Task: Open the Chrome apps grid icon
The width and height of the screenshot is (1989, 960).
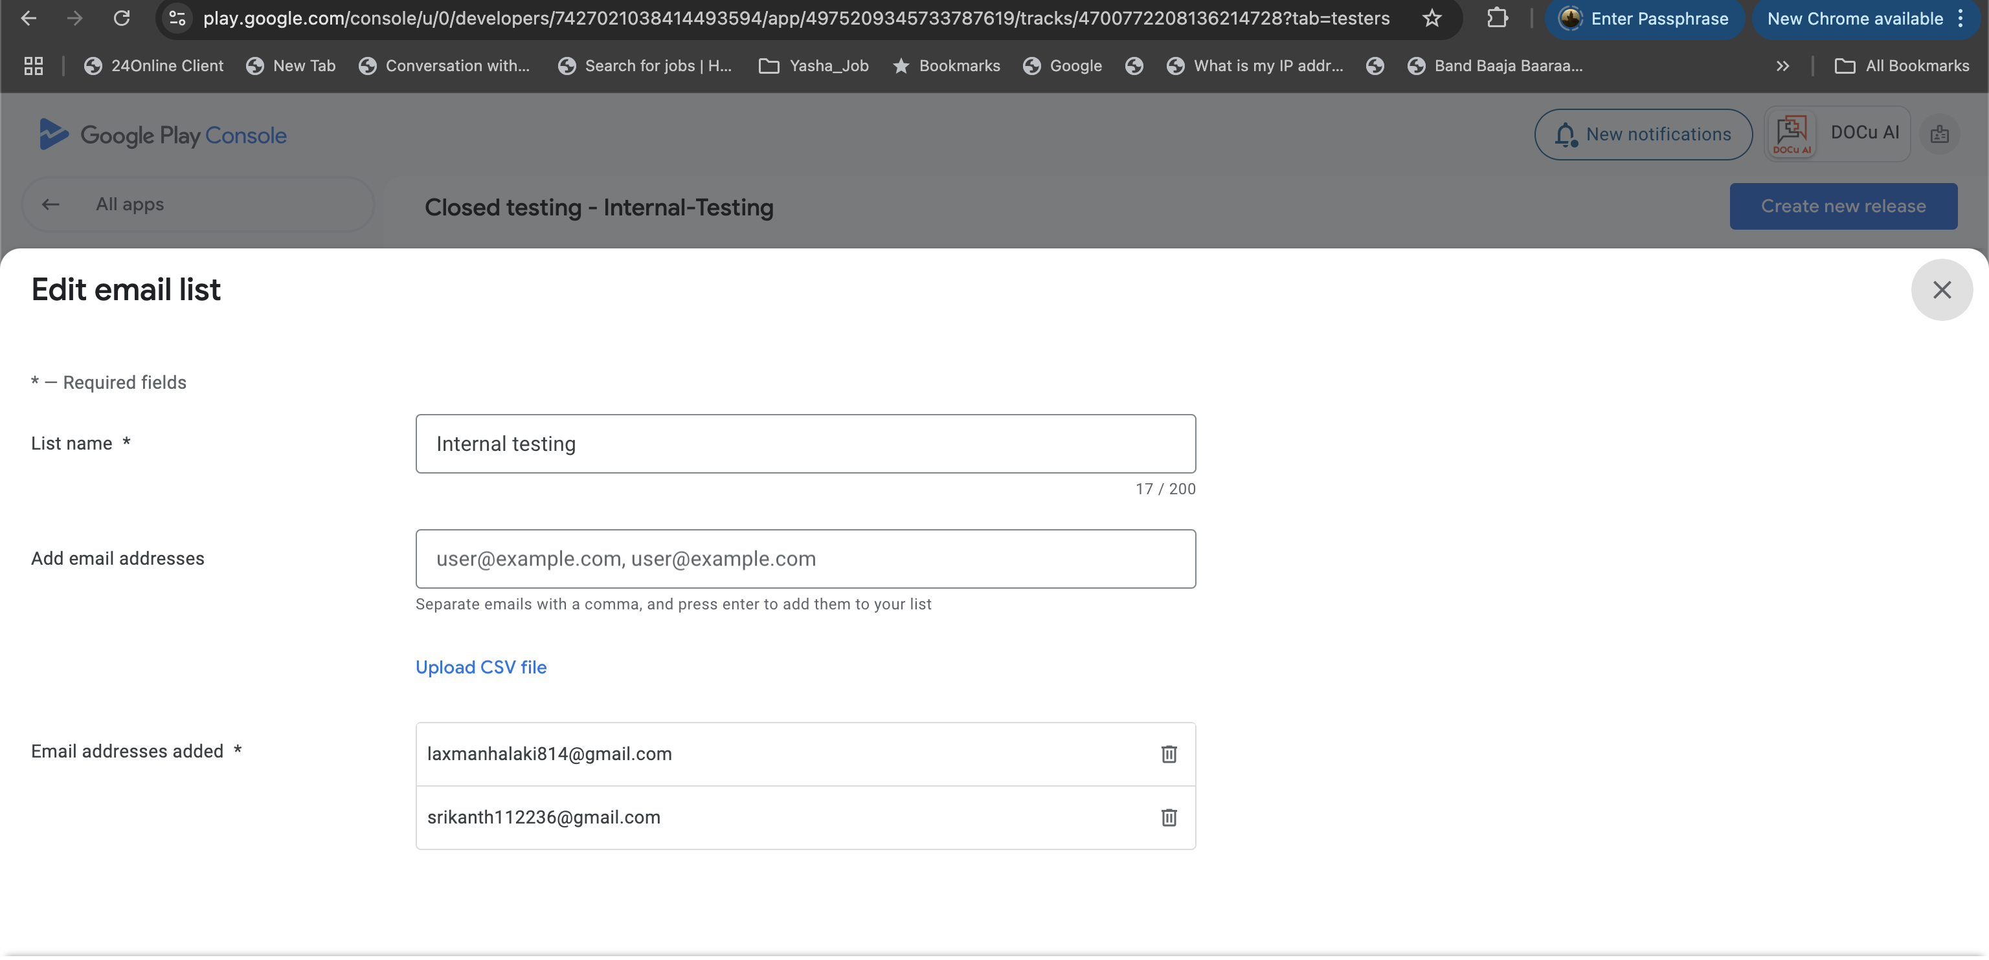Action: (33, 67)
